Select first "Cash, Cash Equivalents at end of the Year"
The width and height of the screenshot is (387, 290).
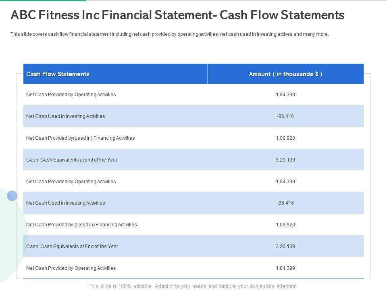[x=72, y=160]
